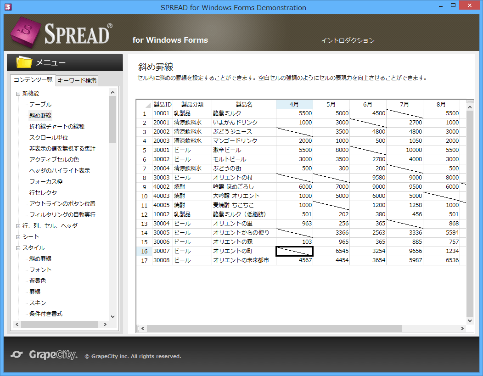This screenshot has width=483, height=376.
Task: Click the vertical scrollbar down arrow
Action: (x=469, y=321)
